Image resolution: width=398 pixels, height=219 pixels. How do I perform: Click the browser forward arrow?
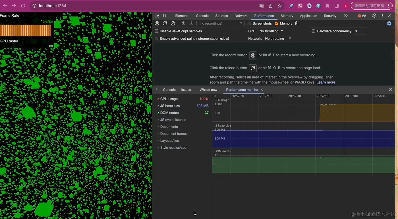click(14, 6)
